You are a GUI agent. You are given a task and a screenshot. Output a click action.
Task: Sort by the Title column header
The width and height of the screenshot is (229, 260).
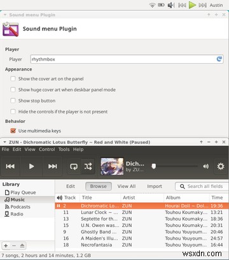coord(100,198)
